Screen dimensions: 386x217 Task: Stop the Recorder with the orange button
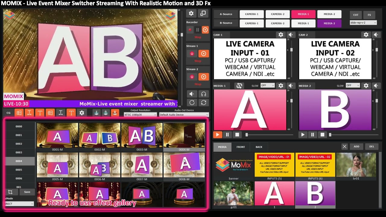pos(205,30)
